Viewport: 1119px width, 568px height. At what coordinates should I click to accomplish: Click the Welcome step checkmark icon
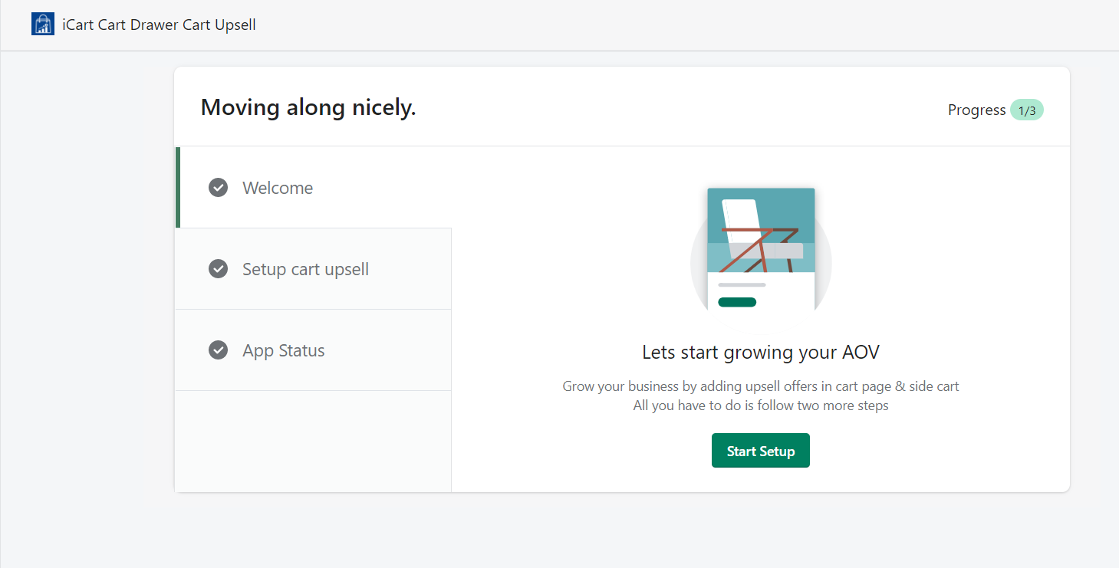point(219,188)
